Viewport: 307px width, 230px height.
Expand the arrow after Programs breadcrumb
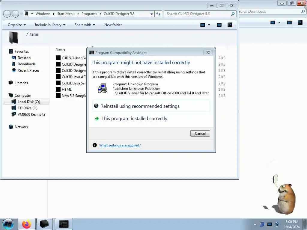[100, 14]
